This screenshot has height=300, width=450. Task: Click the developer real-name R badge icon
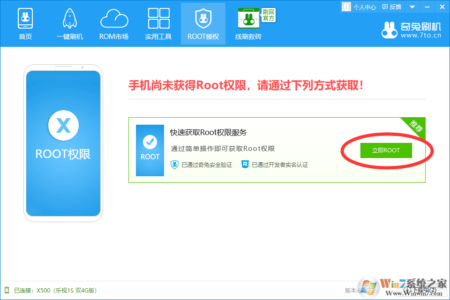click(245, 165)
